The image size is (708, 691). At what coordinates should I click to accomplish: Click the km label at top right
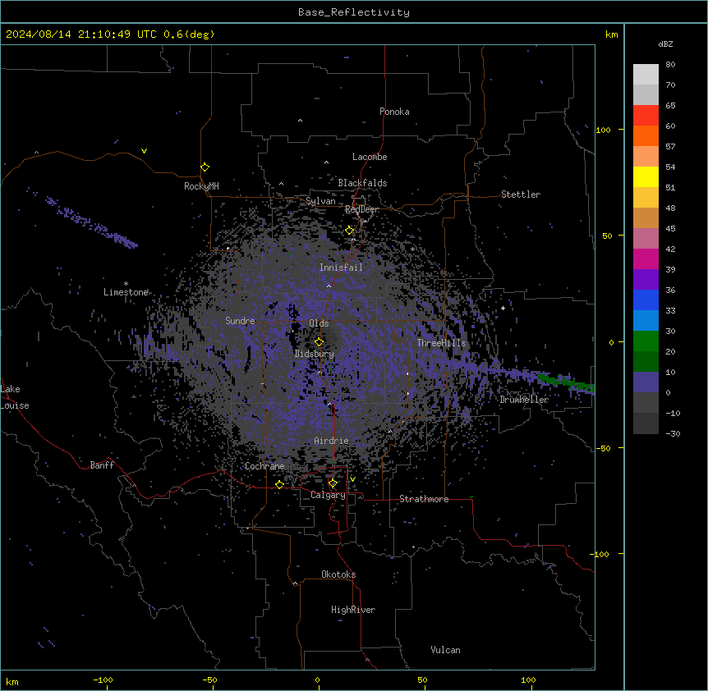pyautogui.click(x=612, y=34)
